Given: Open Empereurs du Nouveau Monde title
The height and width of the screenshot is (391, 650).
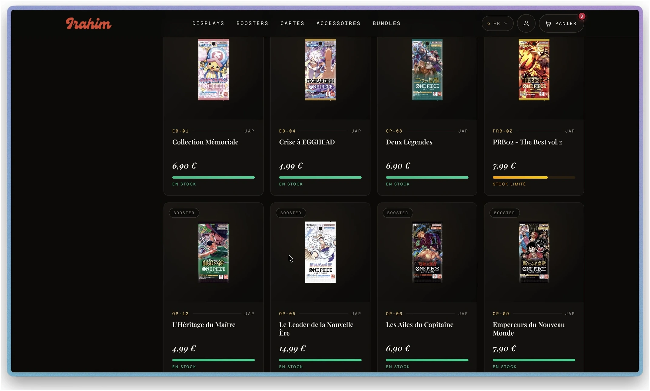Looking at the screenshot, I should point(529,329).
